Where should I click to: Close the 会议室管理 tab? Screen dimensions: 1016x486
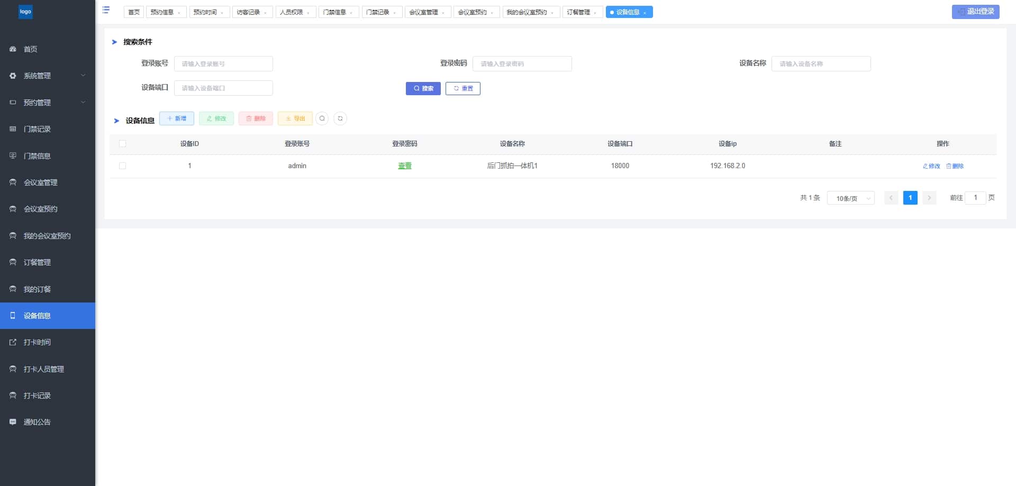click(443, 13)
